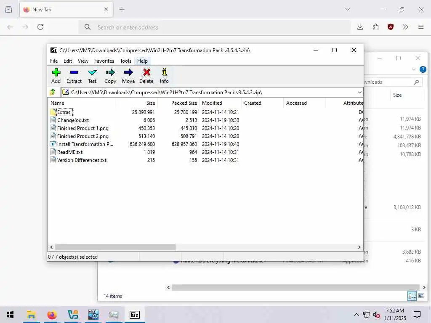Choose the Move toolbar icon
The image size is (431, 323).
[x=128, y=76]
